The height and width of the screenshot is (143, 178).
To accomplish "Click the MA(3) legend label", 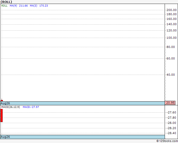I will pos(34,6).
